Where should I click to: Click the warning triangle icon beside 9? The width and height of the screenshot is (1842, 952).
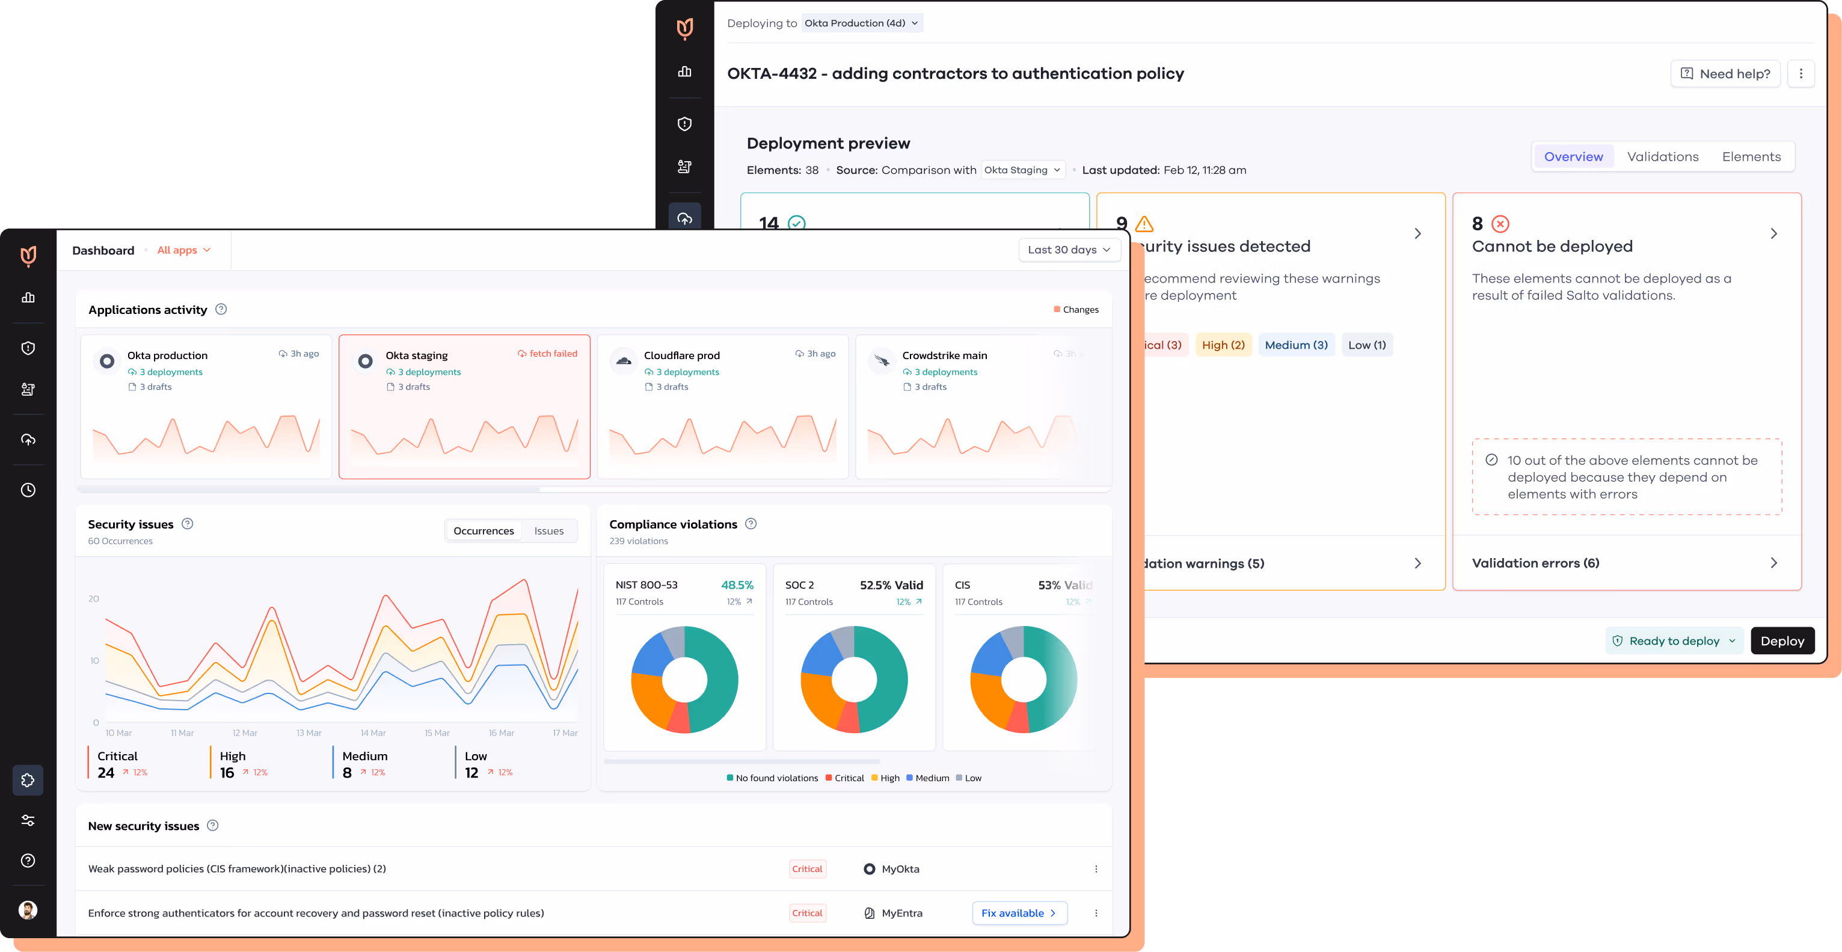(1144, 224)
